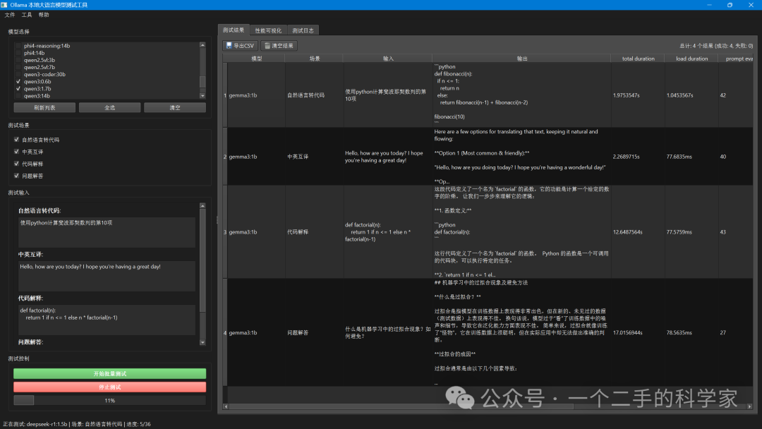Click the status bar text 正在测试: deepseek-r1:1.5b
The image size is (762, 429).
point(35,424)
